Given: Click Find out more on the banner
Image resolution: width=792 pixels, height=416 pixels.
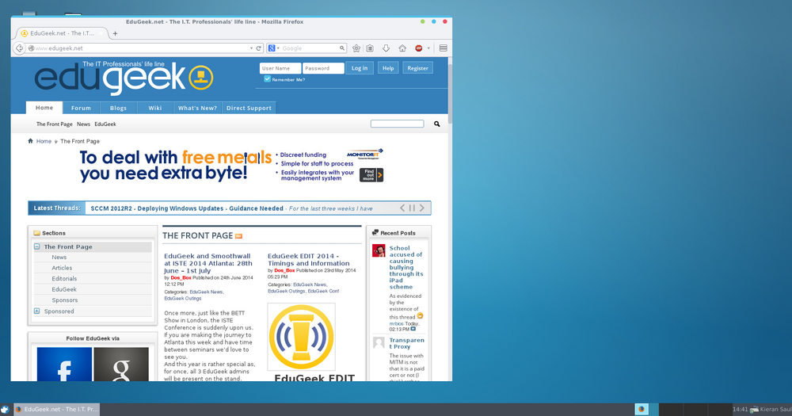Looking at the screenshot, I should tap(371, 175).
